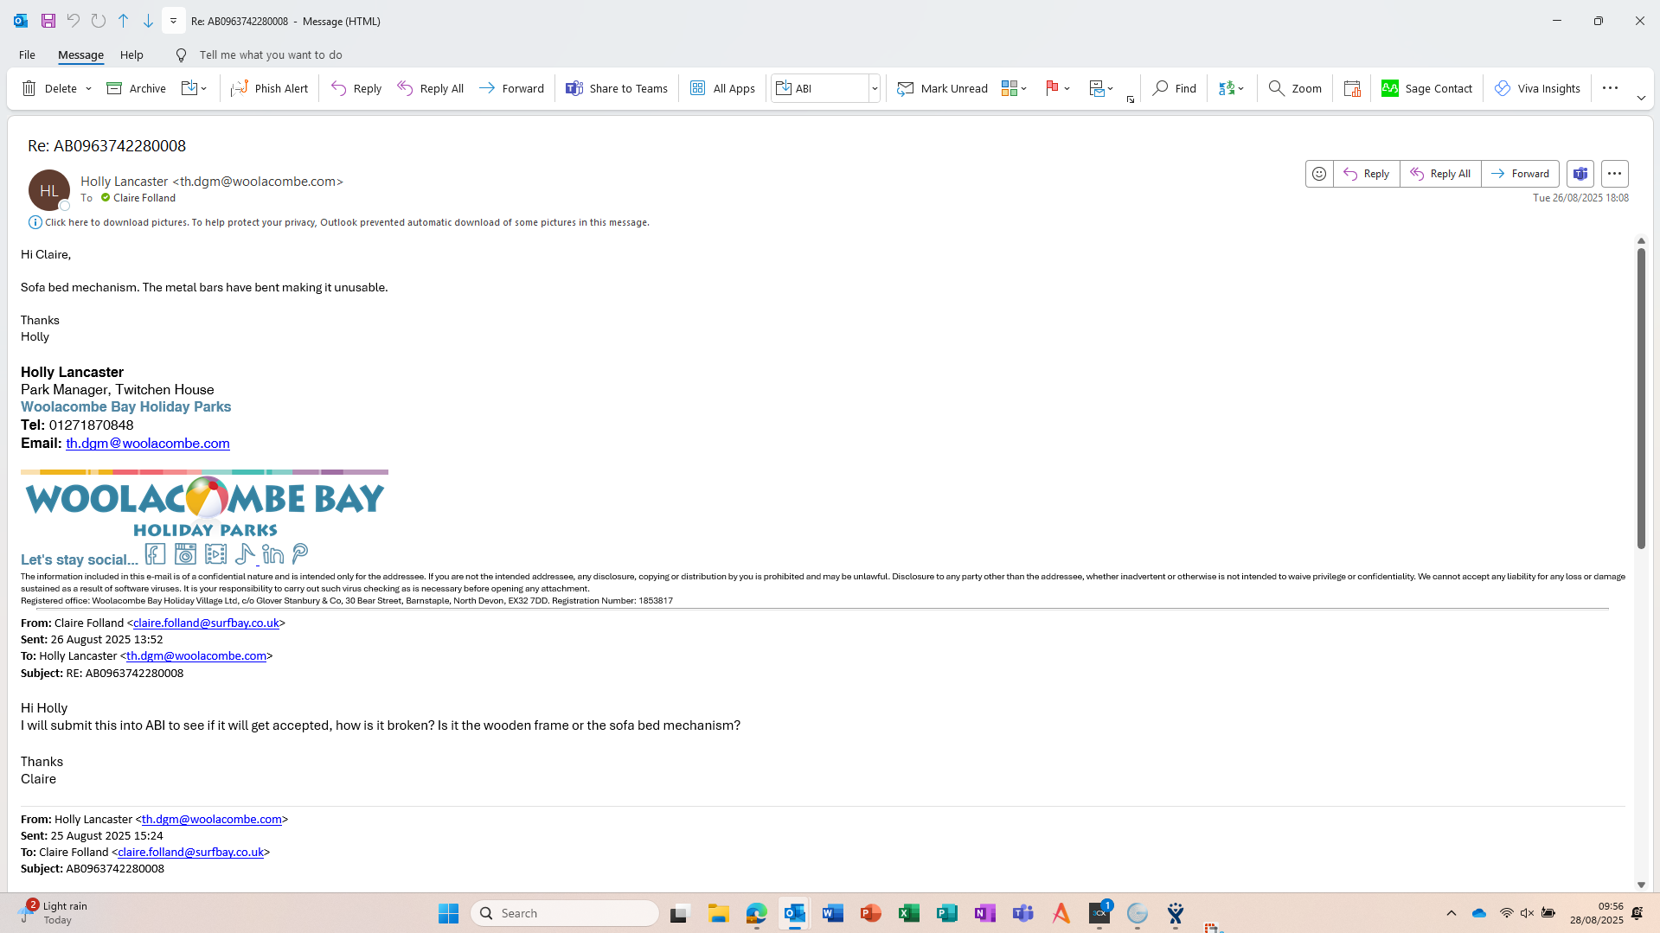The height and width of the screenshot is (933, 1660).
Task: Go to the next item arrow
Action: 148,21
